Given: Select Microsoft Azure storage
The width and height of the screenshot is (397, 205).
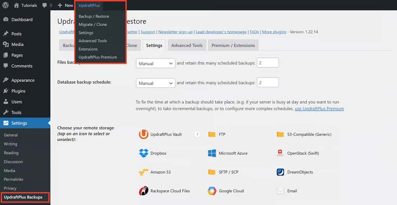Looking at the screenshot, I should point(227,153).
